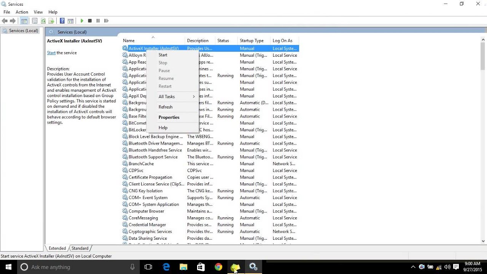Image resolution: width=487 pixels, height=274 pixels.
Task: Open the Action menu
Action: click(x=22, y=12)
